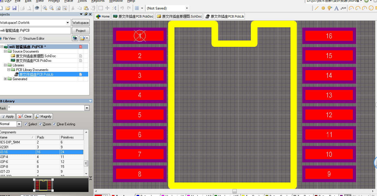This screenshot has height=196, width=377.
Task: Click the library layers toolbar icon
Action: [37, 8]
